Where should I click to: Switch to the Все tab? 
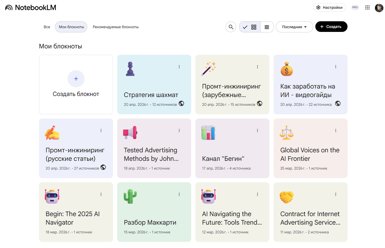tap(47, 27)
